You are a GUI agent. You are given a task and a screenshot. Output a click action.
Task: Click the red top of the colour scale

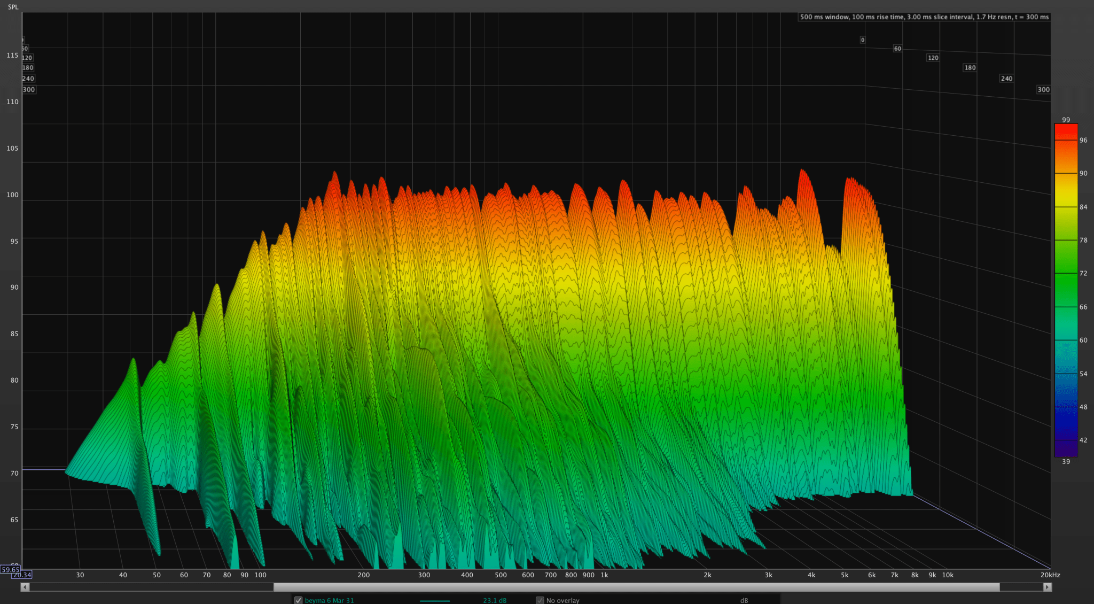pyautogui.click(x=1066, y=131)
